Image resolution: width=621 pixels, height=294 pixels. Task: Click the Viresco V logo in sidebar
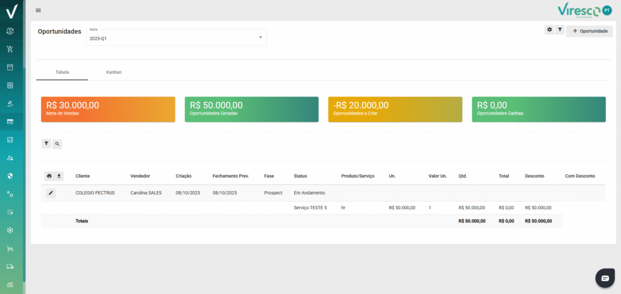click(11, 11)
